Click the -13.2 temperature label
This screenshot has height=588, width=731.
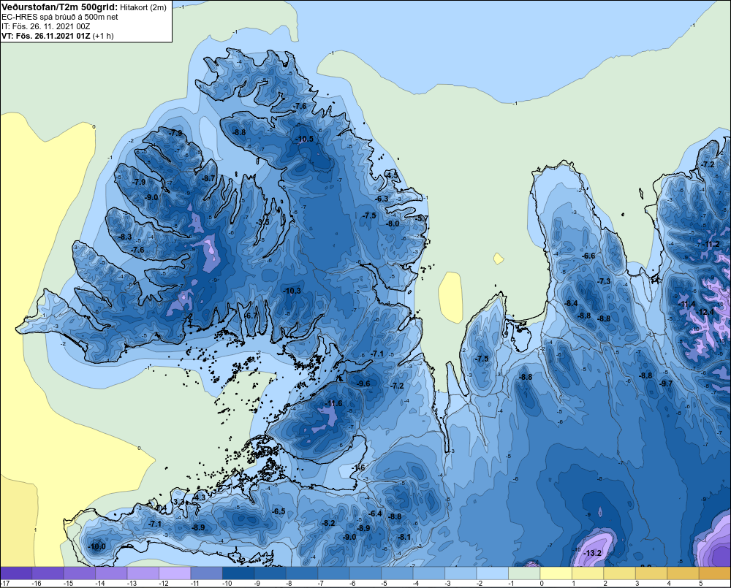pos(593,554)
